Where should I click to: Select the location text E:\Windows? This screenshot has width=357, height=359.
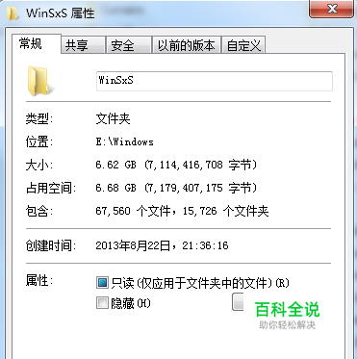124,141
